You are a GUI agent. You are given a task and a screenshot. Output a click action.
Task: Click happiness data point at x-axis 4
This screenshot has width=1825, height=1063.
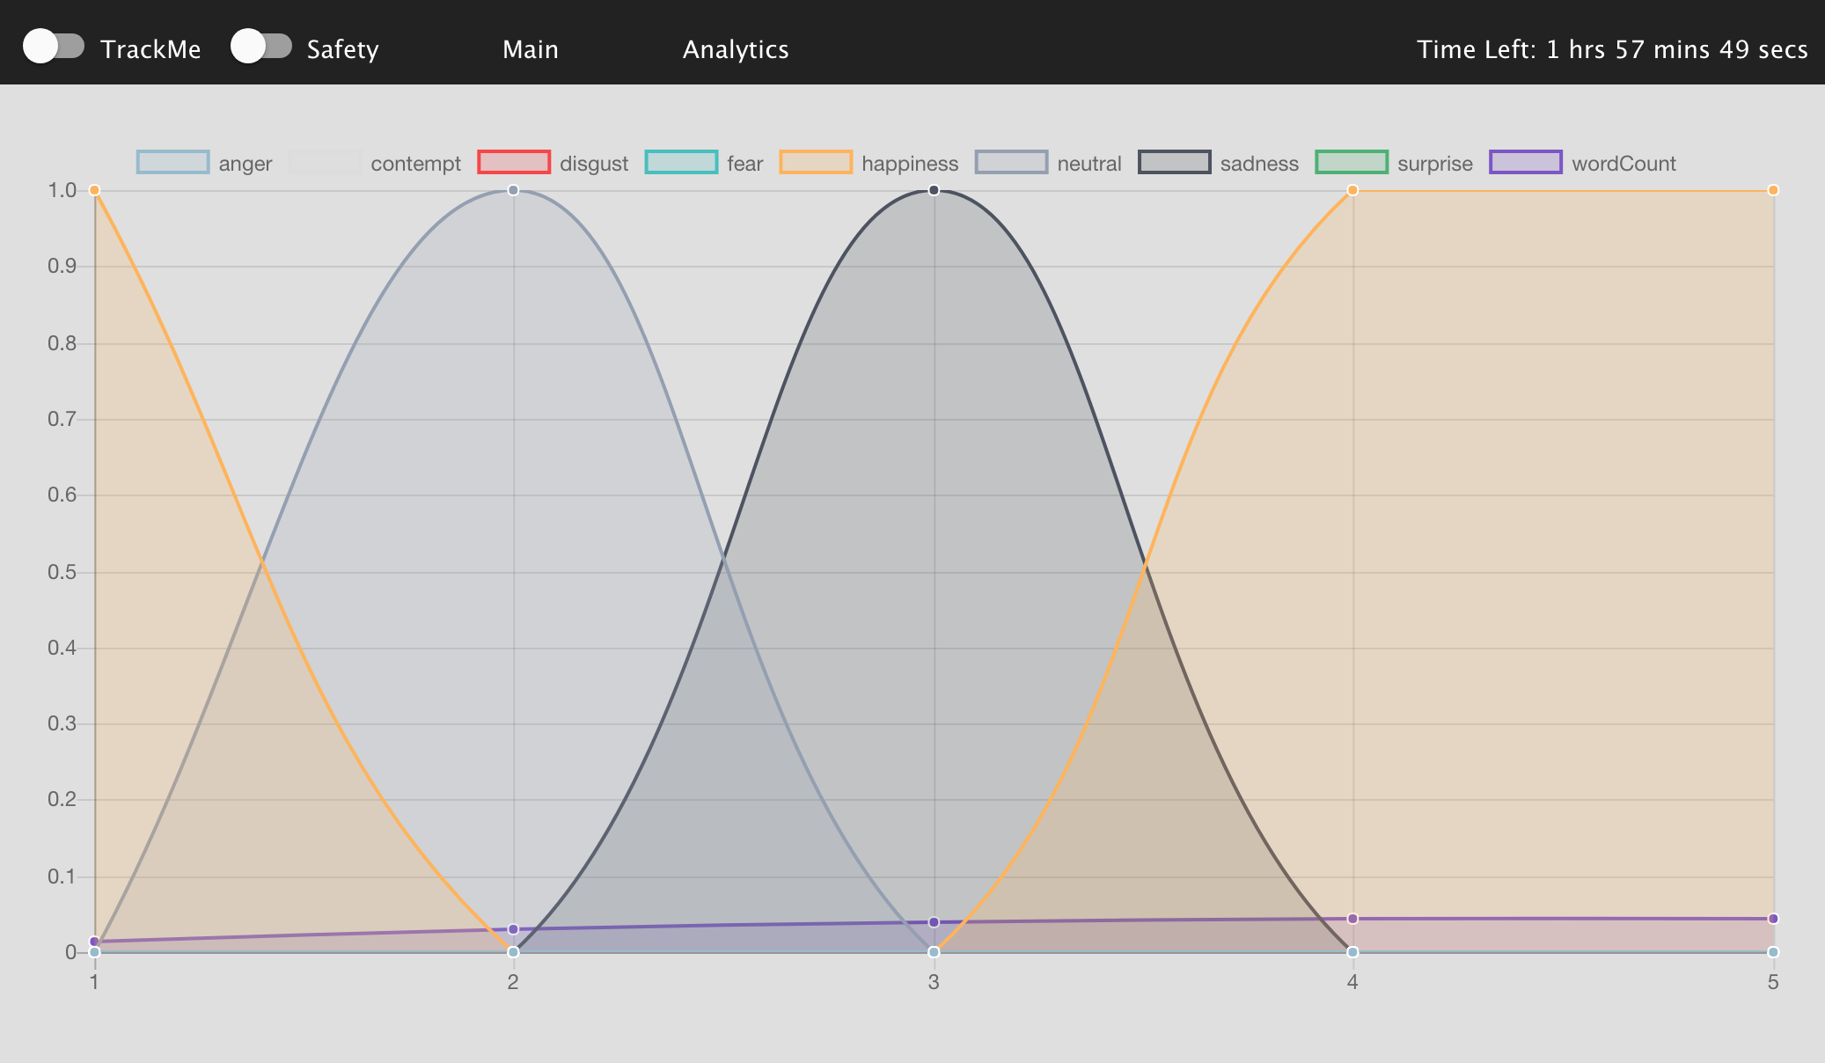1352,190
